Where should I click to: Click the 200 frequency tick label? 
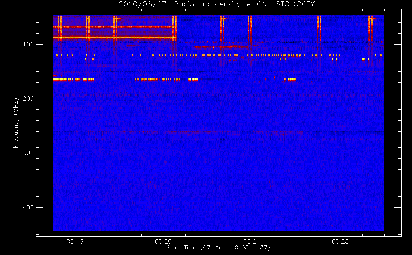tap(28, 99)
